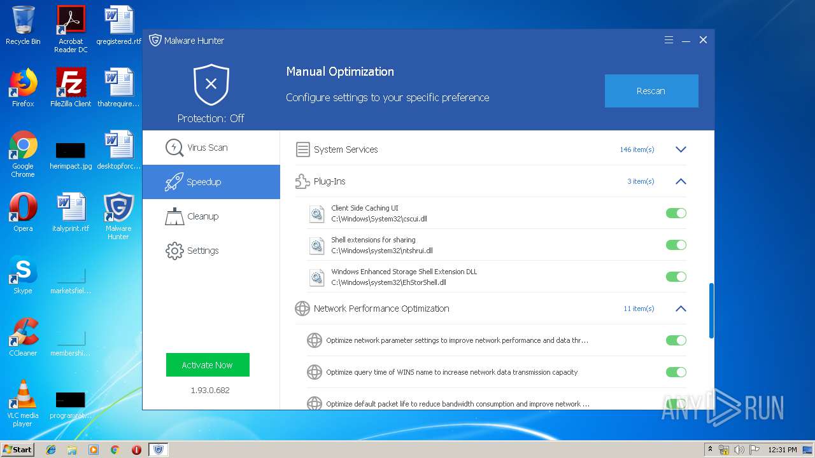Click the 11 item(s) count link
Screen dimensions: 815x458
(x=639, y=309)
